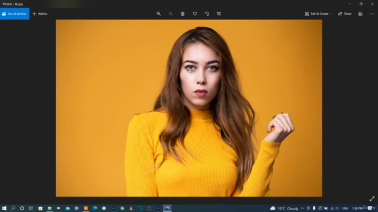Open network status tray icon
This screenshot has width=378, height=212.
coord(332,208)
